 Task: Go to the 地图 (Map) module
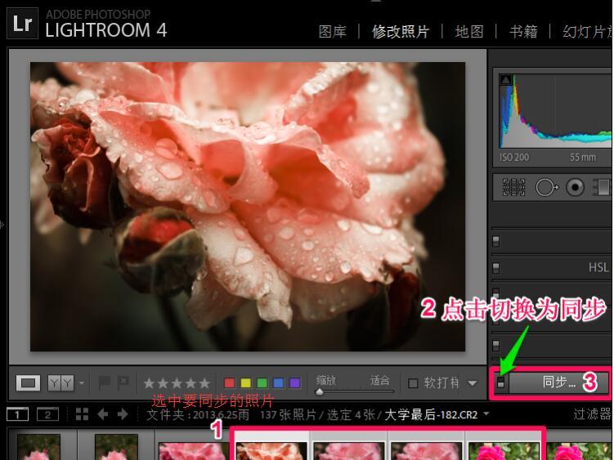469,32
